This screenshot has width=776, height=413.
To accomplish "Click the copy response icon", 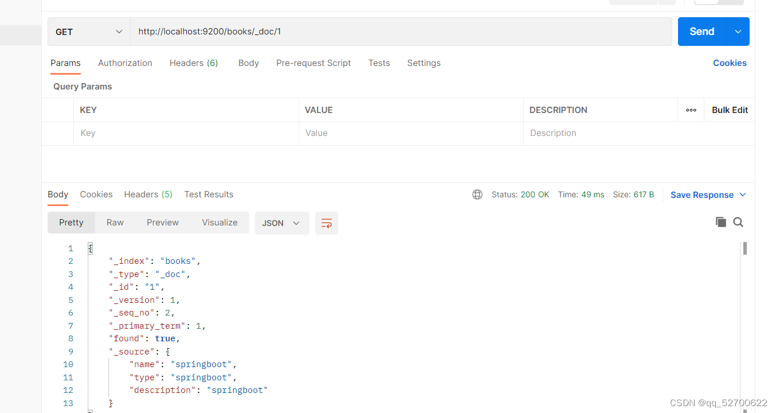I will [721, 222].
